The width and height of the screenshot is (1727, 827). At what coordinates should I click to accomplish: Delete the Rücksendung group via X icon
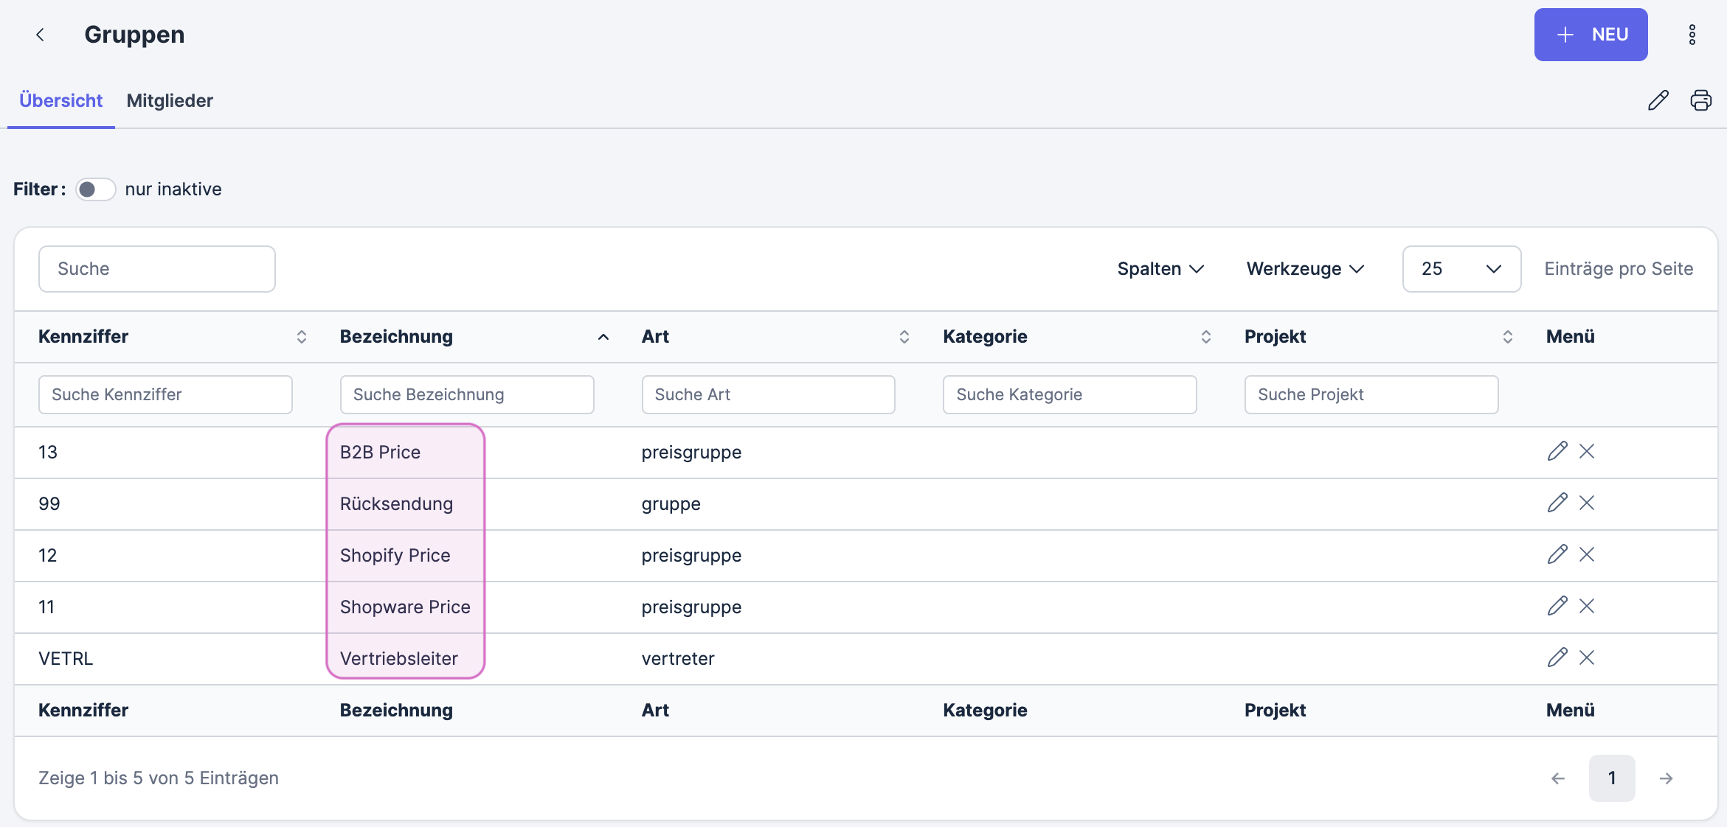1588,503
